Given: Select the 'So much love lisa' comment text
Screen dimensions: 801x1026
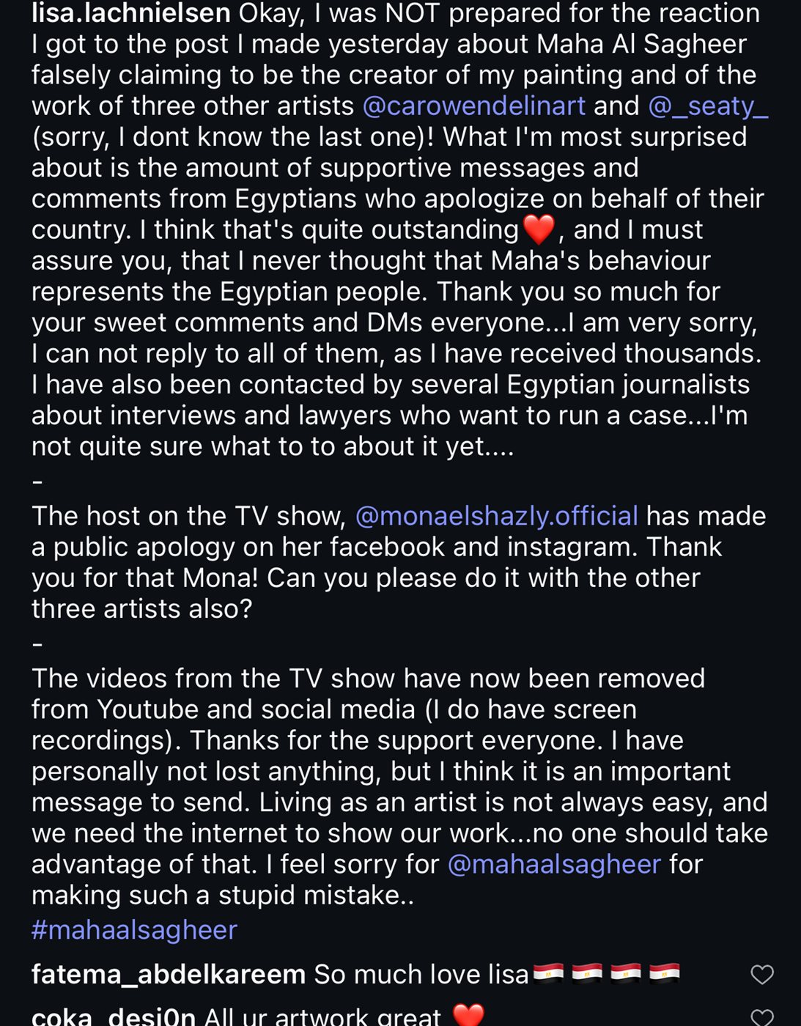Looking at the screenshot, I should tap(421, 975).
